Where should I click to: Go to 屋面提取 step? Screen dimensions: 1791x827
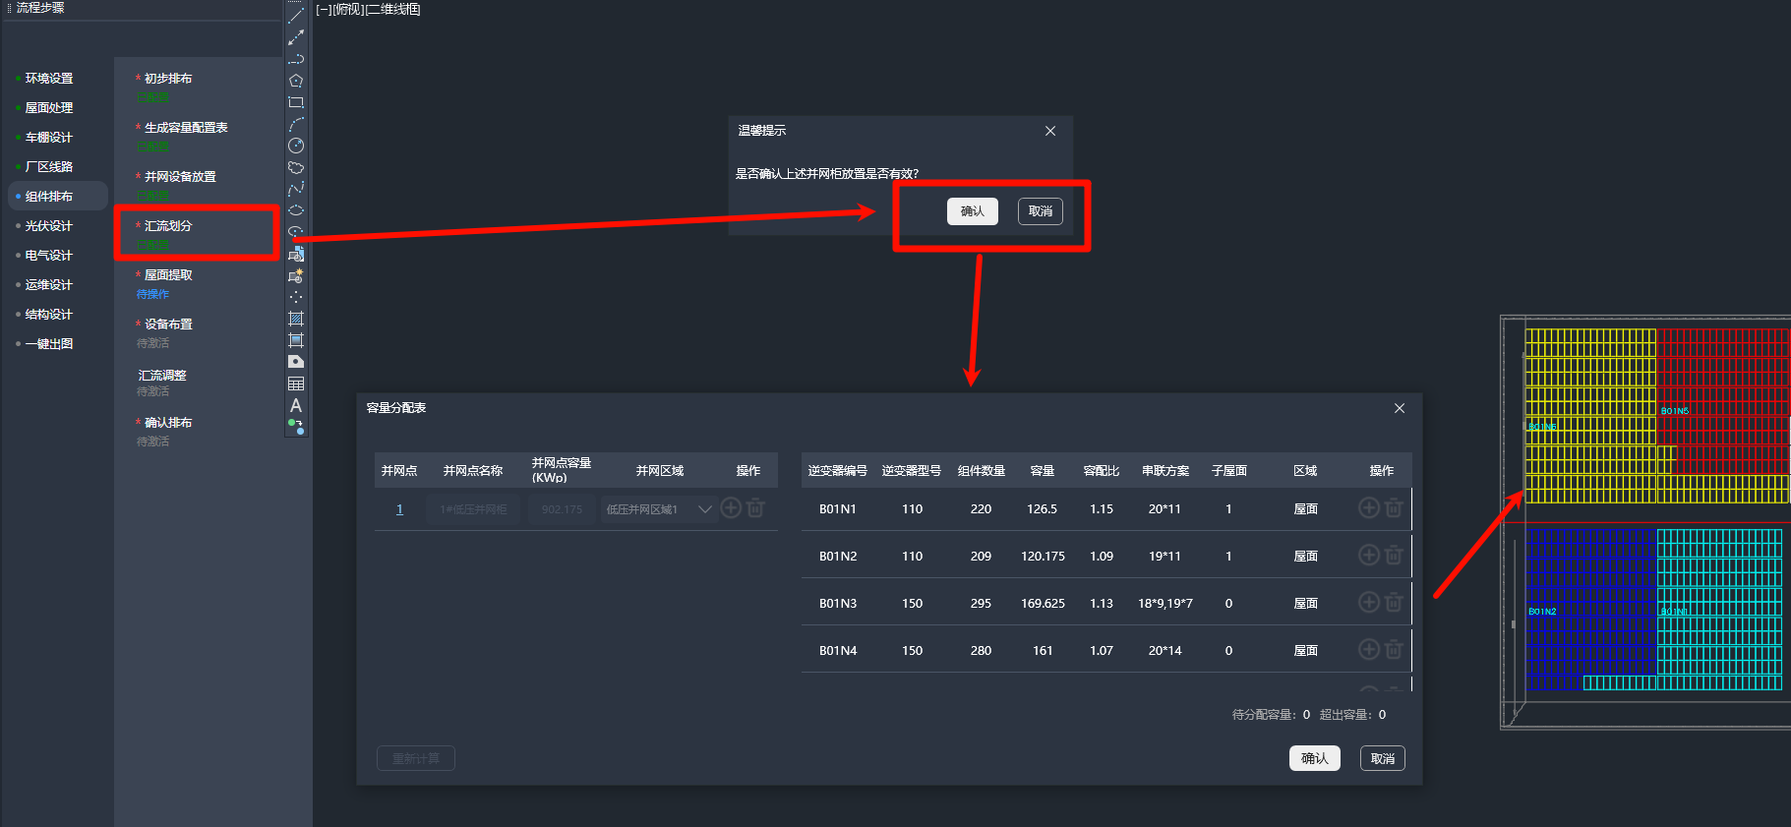pos(168,275)
